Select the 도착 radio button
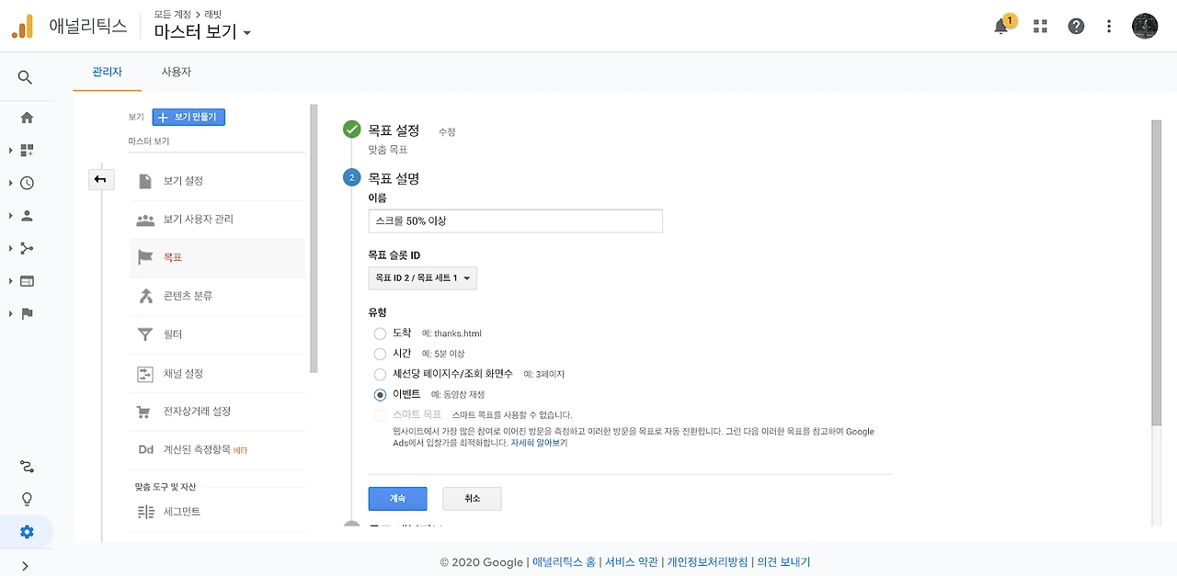This screenshot has height=576, width=1177. [380, 333]
